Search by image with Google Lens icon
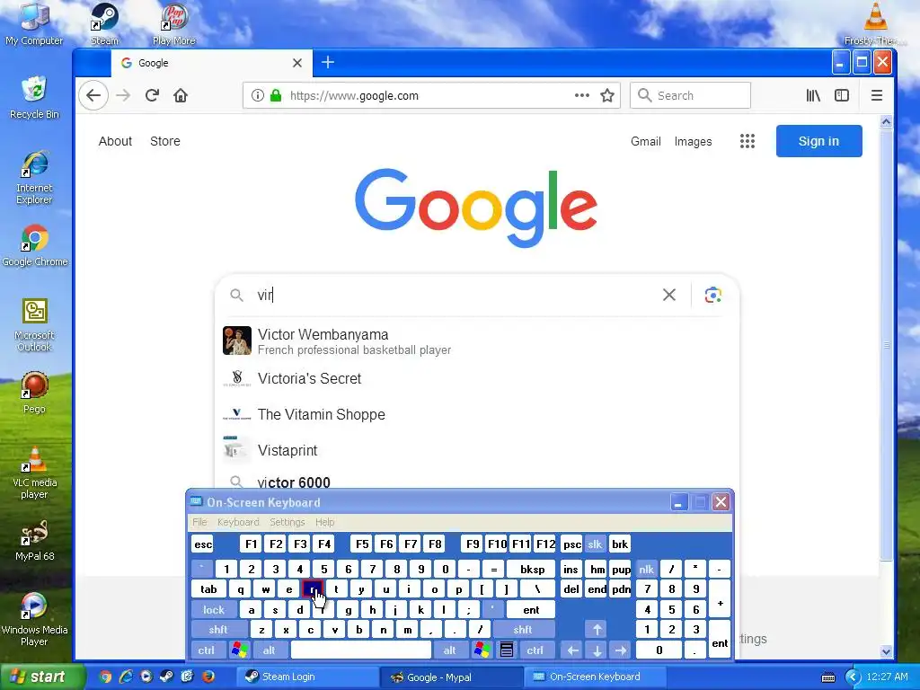 click(x=712, y=295)
